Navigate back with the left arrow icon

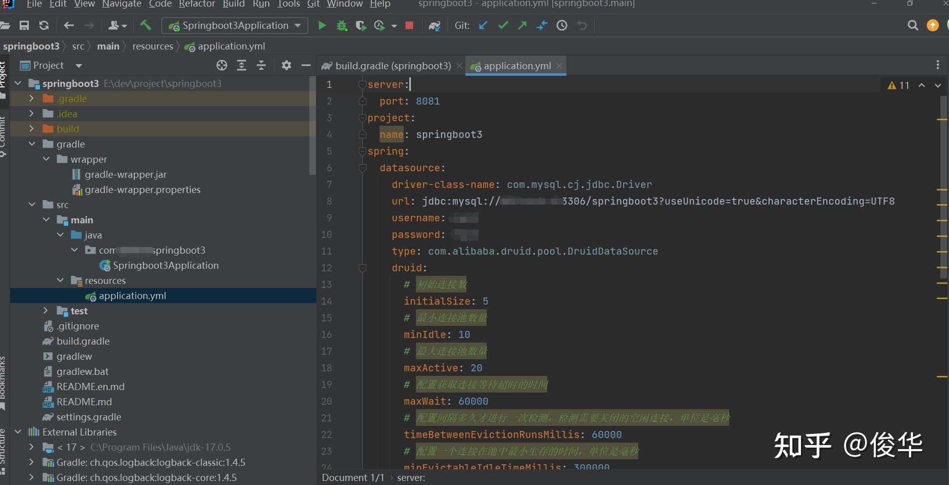69,25
